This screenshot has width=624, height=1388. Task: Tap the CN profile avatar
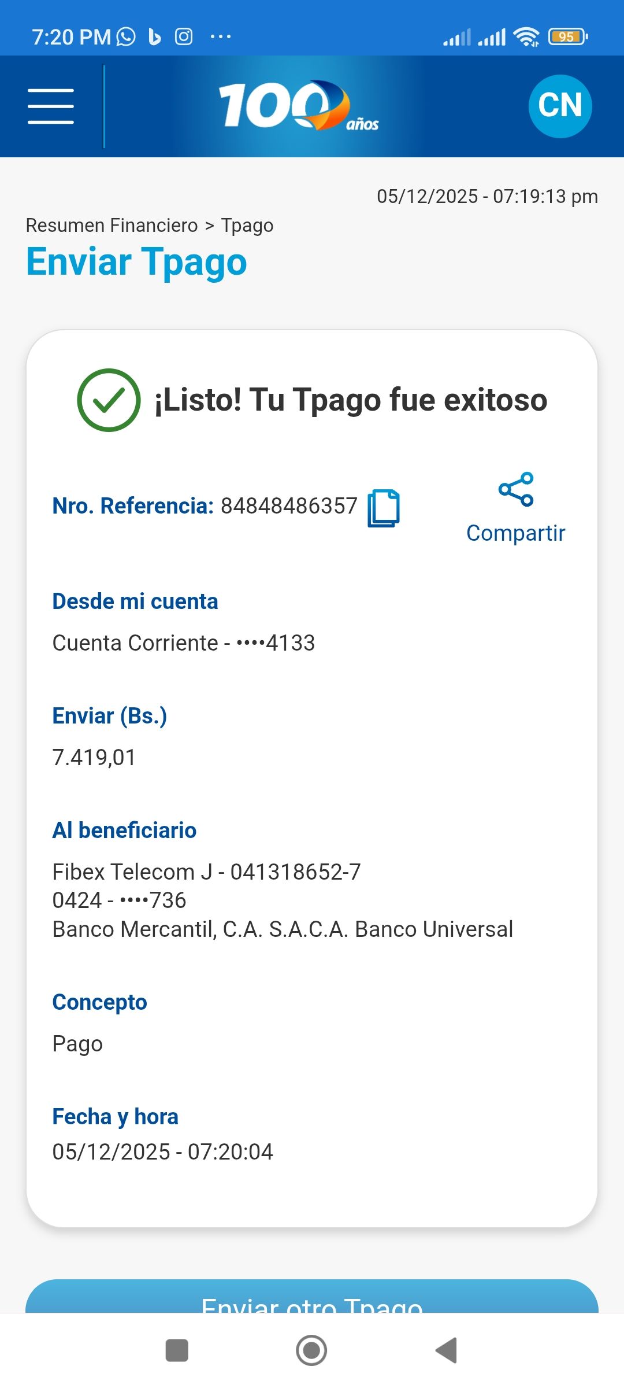(x=560, y=106)
